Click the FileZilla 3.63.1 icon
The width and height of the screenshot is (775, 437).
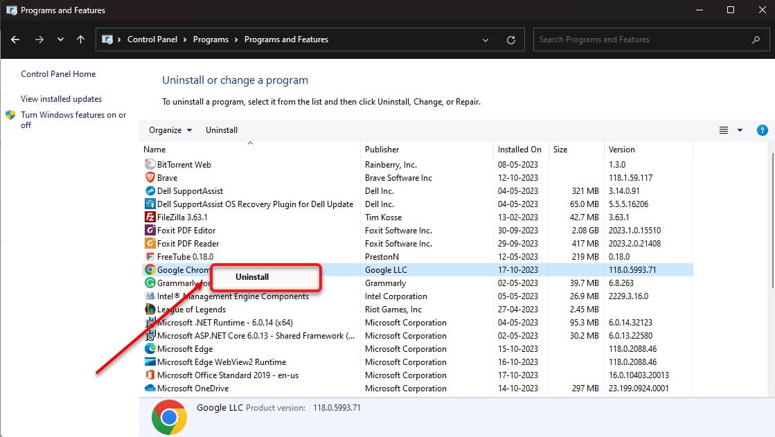pos(150,217)
